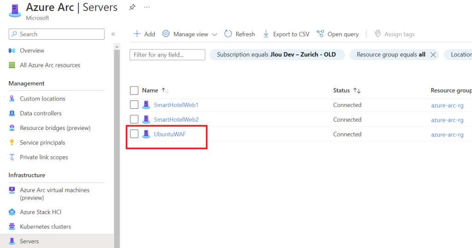Expand the Manage view dropdown chevron

[214, 34]
